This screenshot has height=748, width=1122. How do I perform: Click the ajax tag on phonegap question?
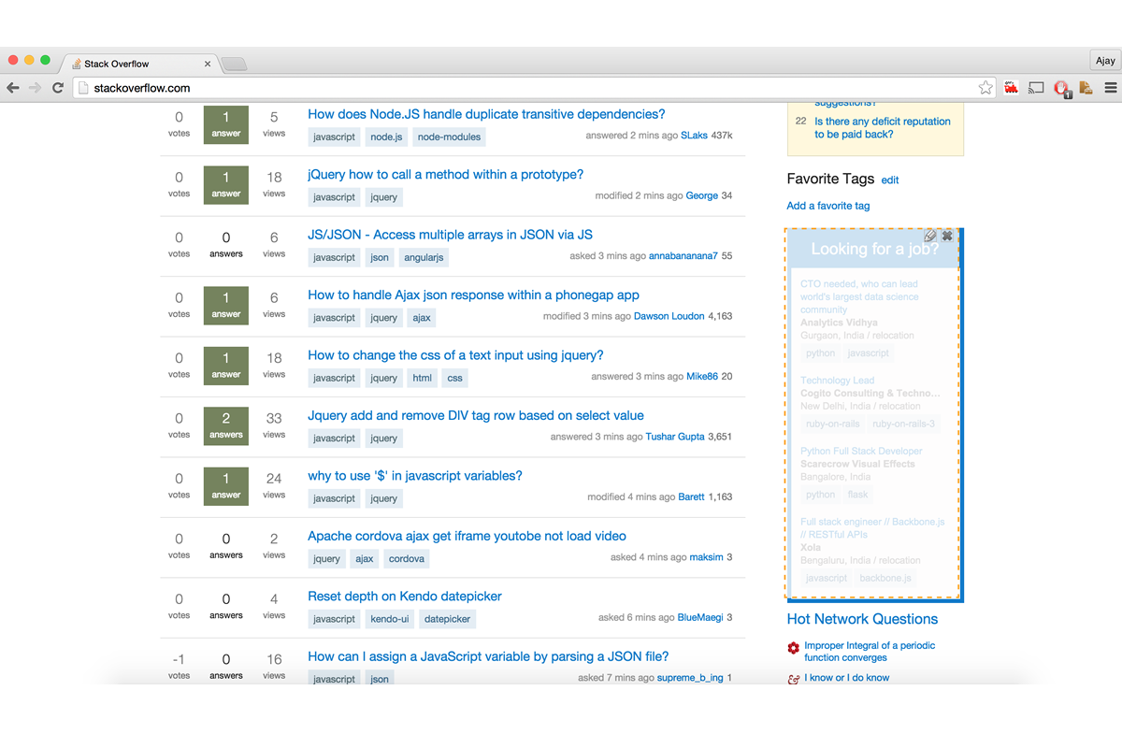(x=422, y=318)
